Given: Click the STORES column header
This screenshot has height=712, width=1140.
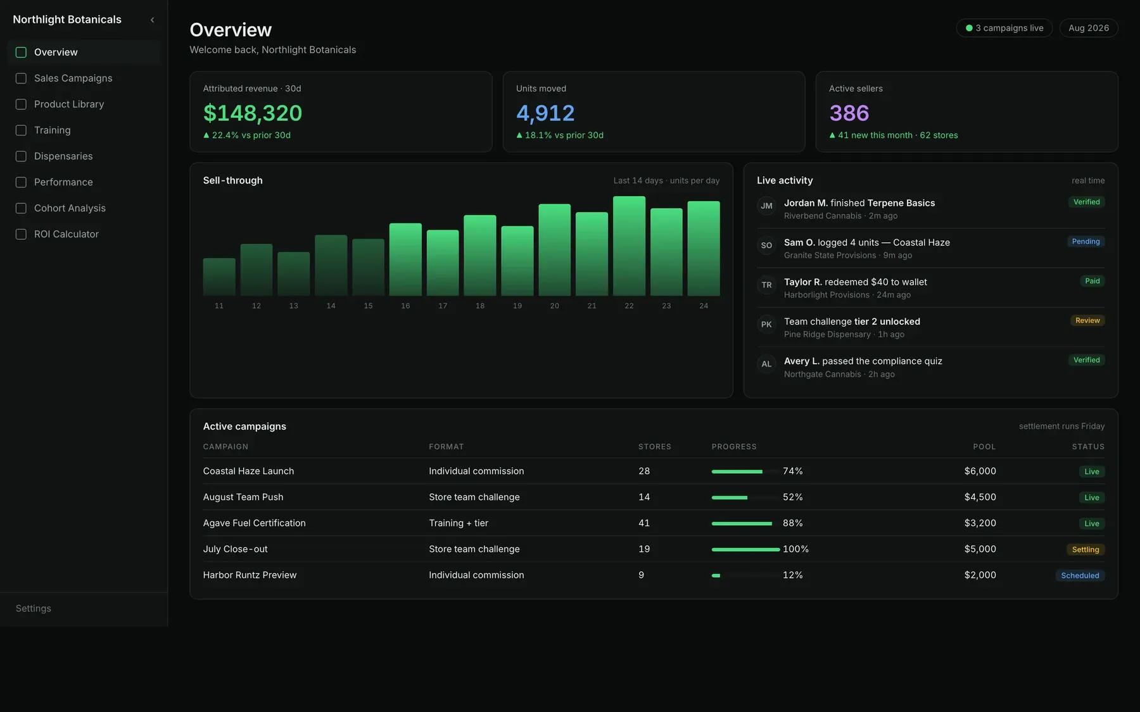Looking at the screenshot, I should coord(655,447).
